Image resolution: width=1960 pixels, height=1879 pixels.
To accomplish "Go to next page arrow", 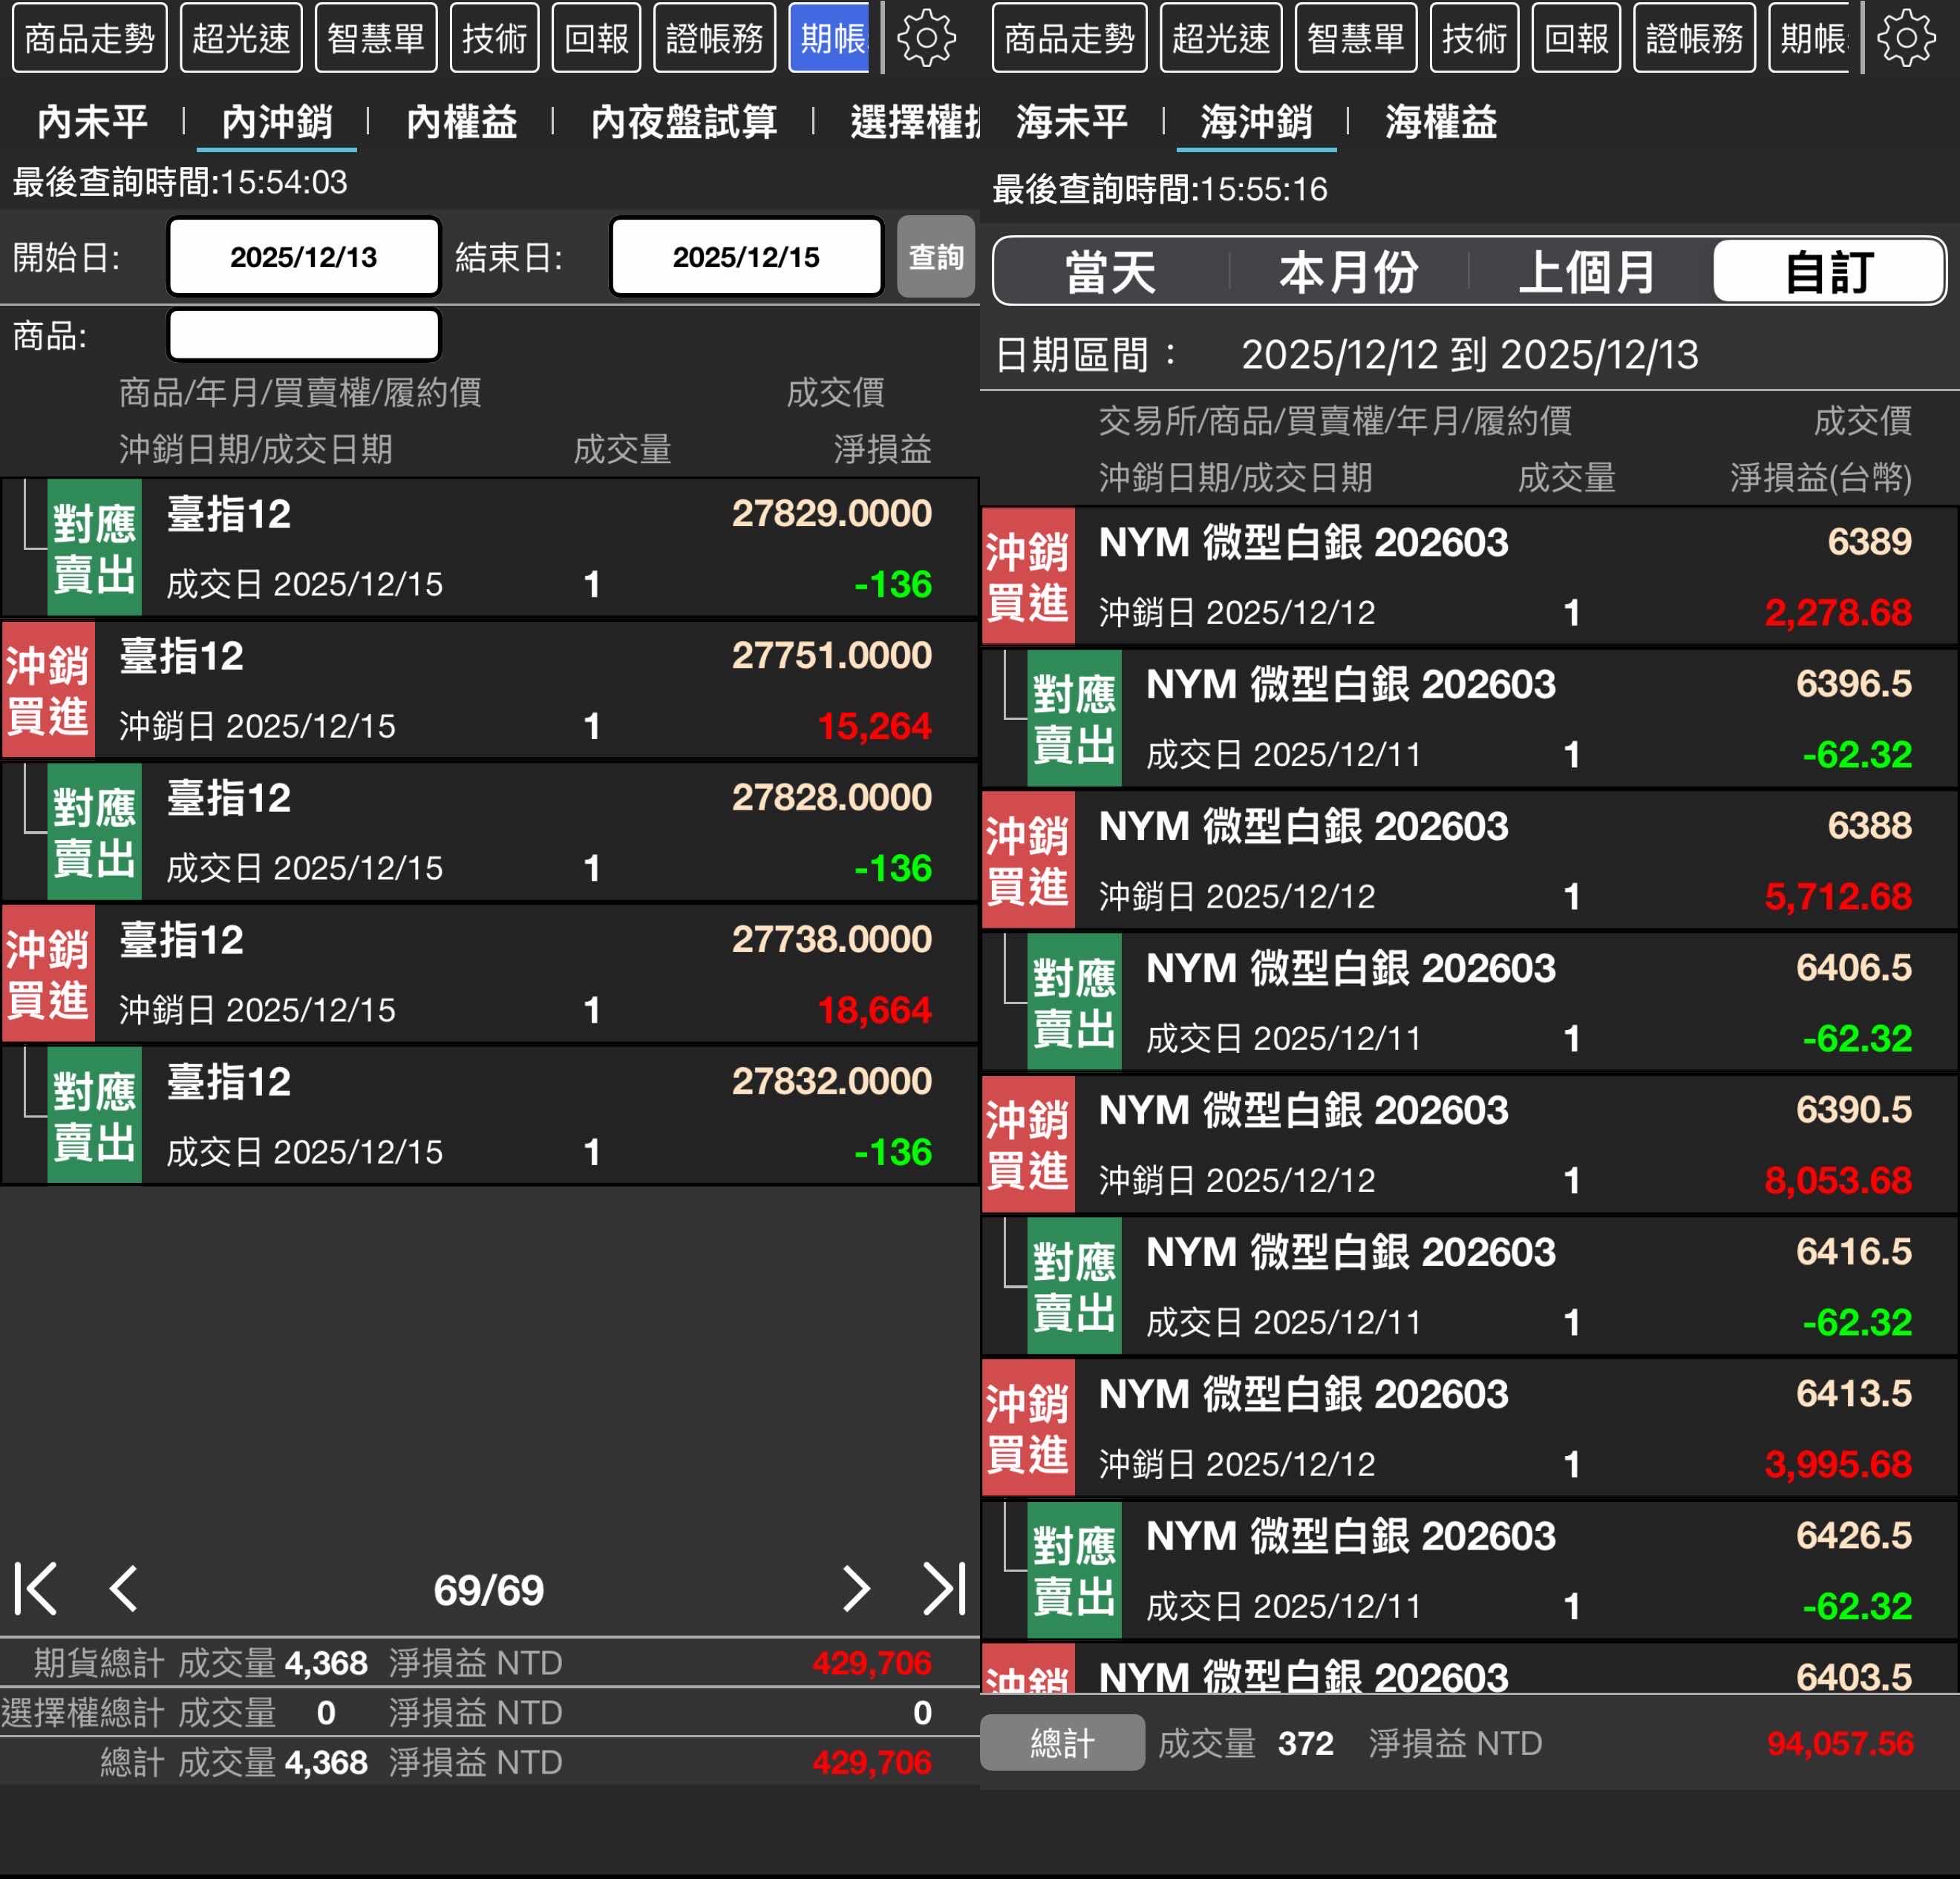I will coord(855,1588).
